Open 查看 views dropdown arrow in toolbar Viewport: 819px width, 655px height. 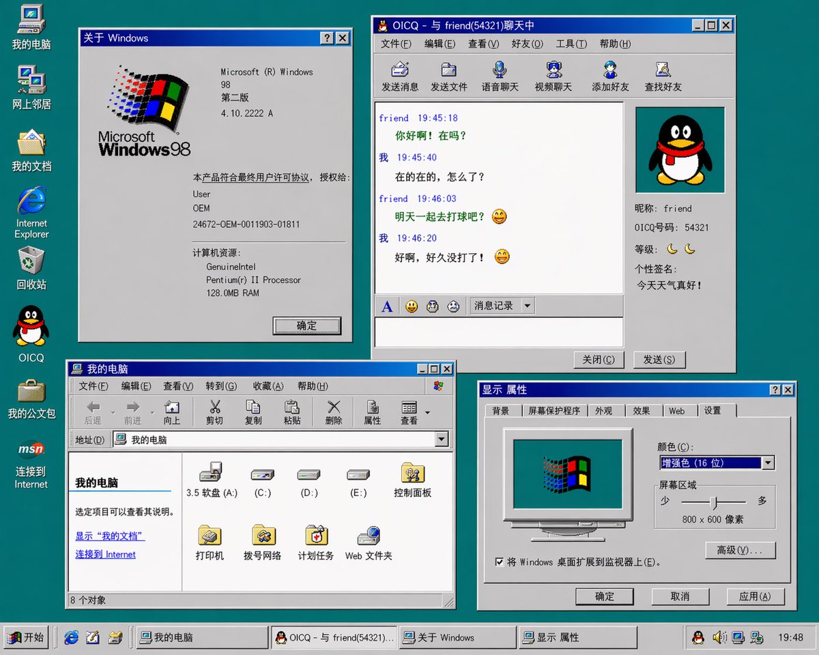427,413
